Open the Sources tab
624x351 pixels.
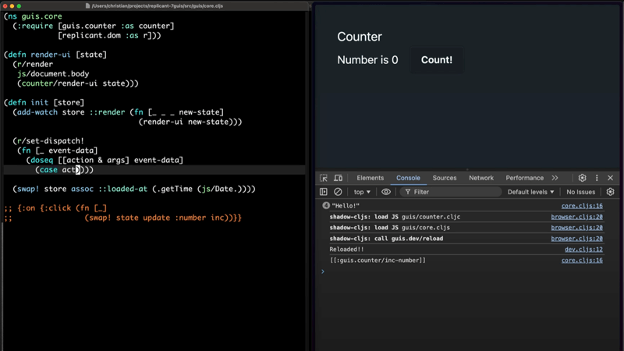tap(445, 178)
